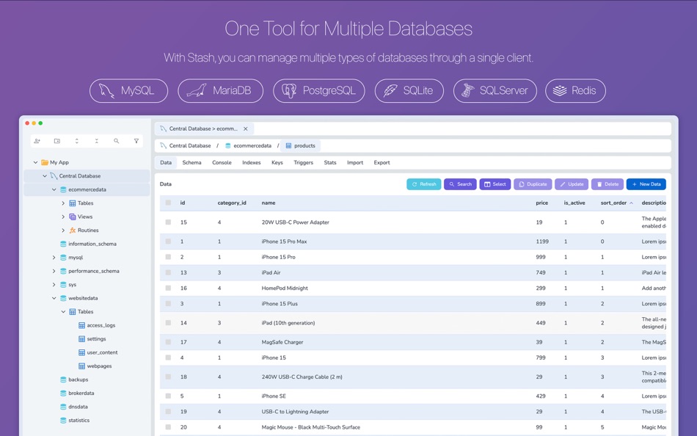The image size is (697, 436).
Task: Click the Views icon under ecommercedata
Action: 73,217
